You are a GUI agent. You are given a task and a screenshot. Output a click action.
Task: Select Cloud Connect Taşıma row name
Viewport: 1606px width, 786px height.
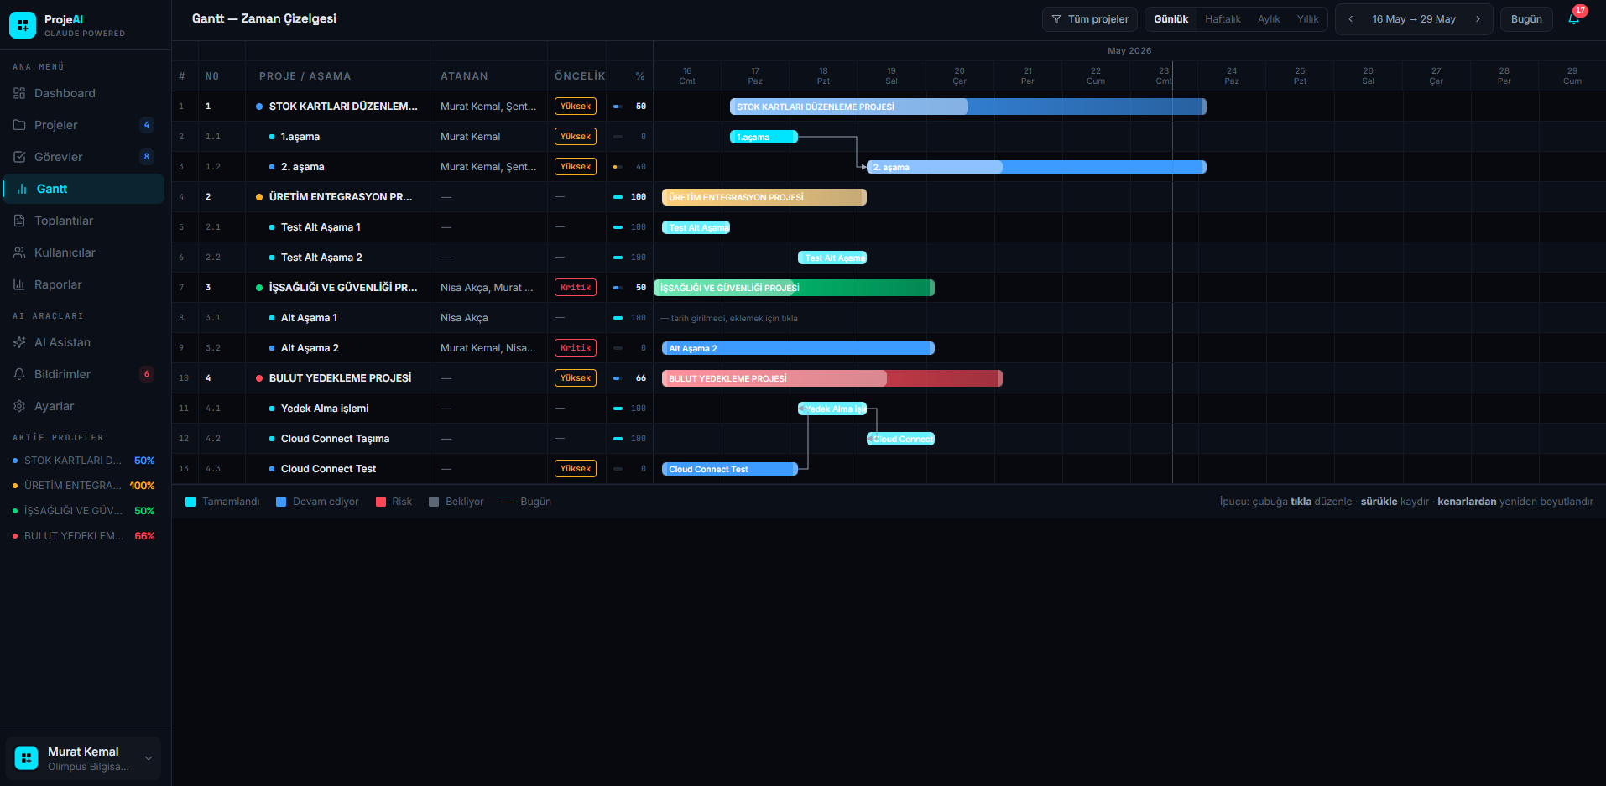point(335,439)
